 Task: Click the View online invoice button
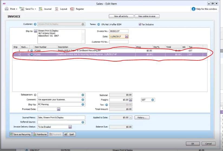147,16
